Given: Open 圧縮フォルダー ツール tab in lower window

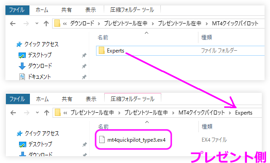Looking at the screenshot, I should click(132, 99).
